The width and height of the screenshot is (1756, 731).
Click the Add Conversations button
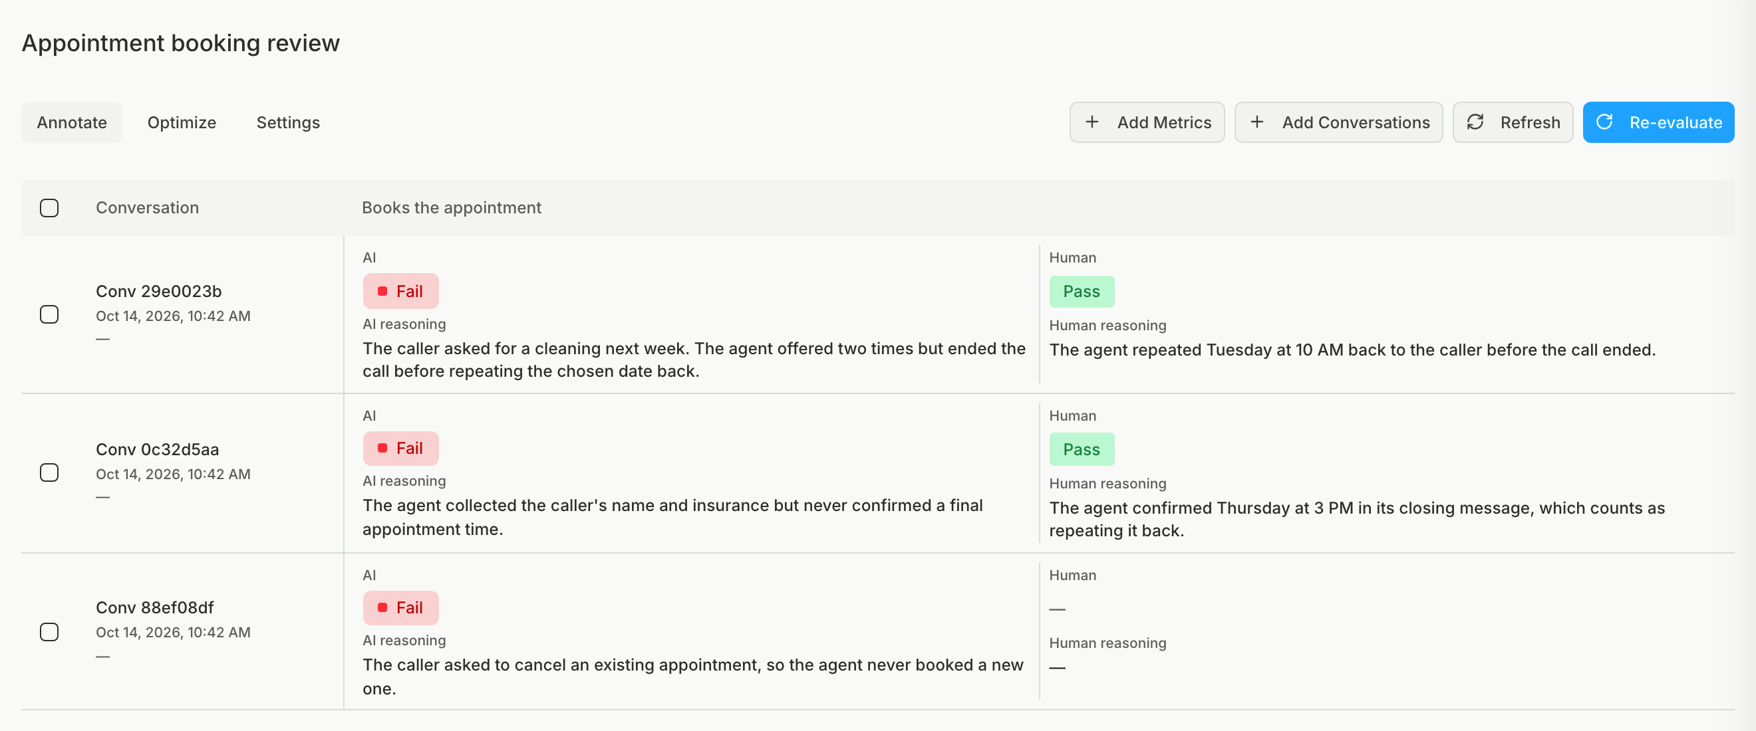pos(1338,122)
